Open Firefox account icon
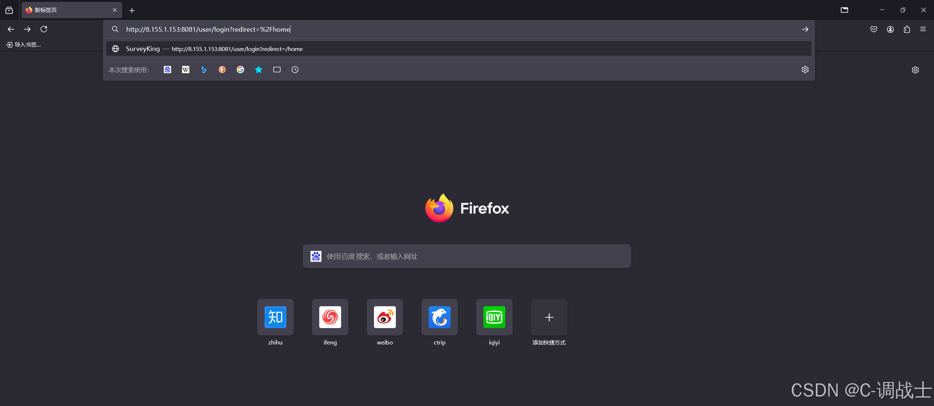This screenshot has width=934, height=406. (x=890, y=29)
